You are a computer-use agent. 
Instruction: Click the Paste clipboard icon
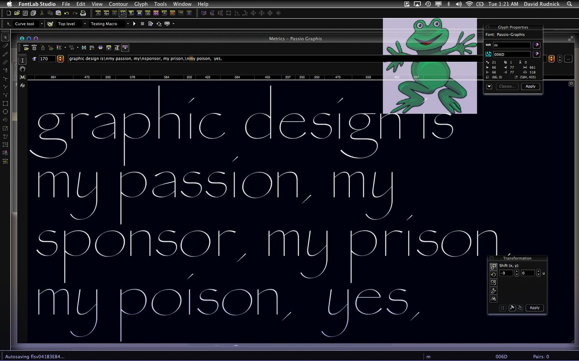pyautogui.click(x=58, y=13)
